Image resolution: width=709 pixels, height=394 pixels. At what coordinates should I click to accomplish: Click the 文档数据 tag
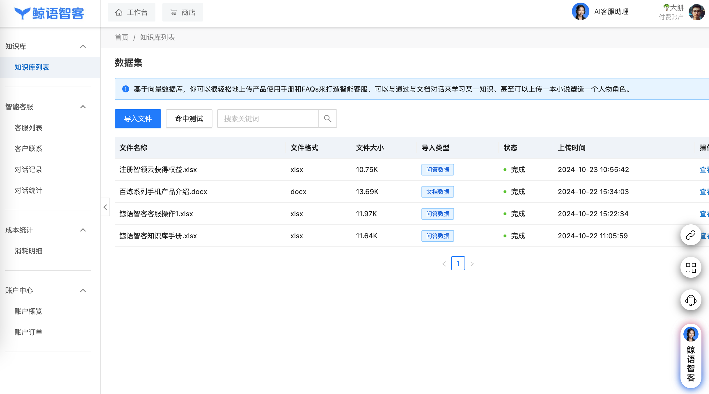(x=438, y=192)
